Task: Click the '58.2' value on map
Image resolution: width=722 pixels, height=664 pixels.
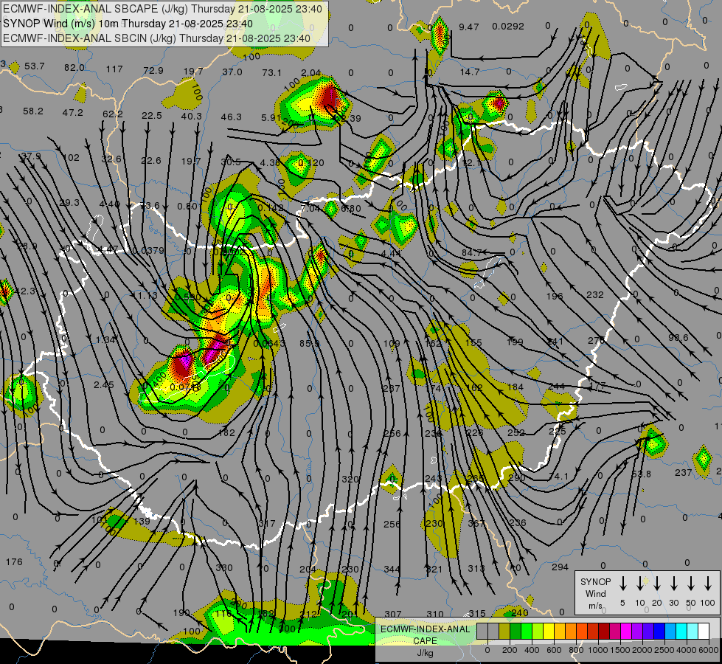Action: (33, 111)
